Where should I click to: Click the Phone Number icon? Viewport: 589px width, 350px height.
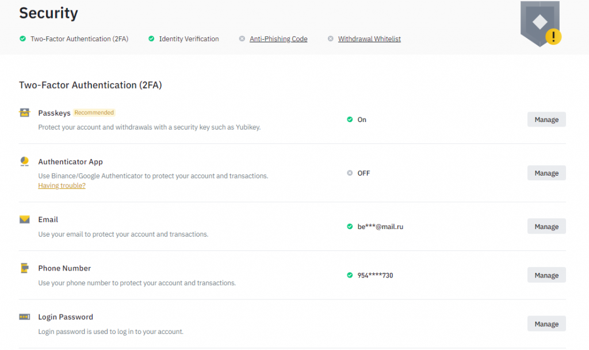(x=24, y=268)
